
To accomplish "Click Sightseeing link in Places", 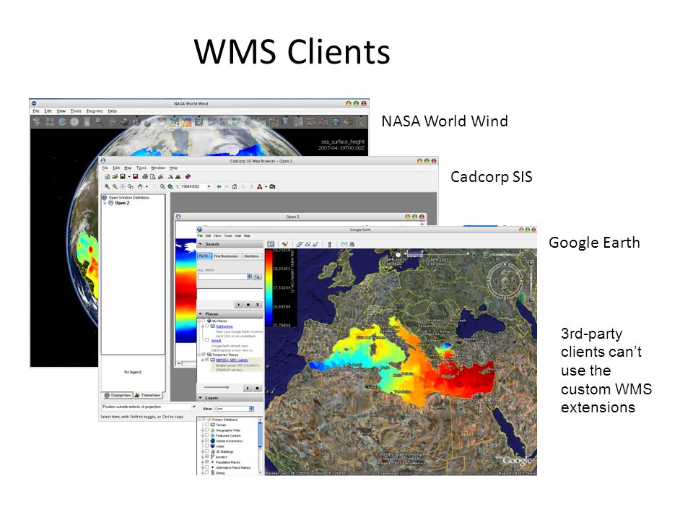I will click(225, 326).
